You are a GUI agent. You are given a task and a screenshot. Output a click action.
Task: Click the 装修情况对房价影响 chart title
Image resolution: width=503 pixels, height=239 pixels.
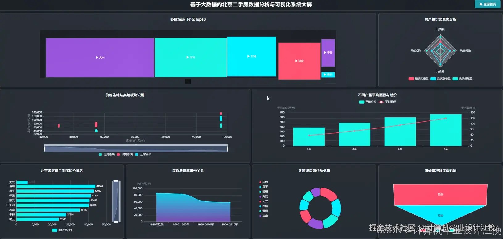pyautogui.click(x=440, y=171)
